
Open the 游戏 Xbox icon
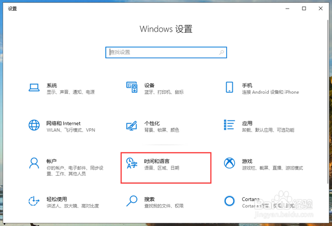pos(229,163)
